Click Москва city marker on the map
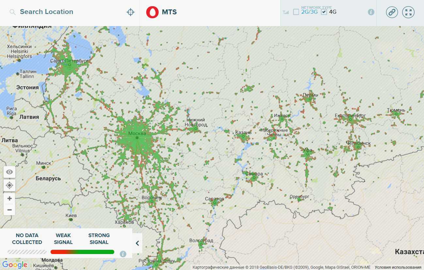This screenshot has width=424, height=270. 137,138
